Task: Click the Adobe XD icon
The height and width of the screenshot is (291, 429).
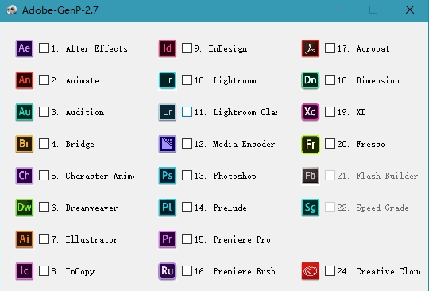Action: pyautogui.click(x=311, y=112)
